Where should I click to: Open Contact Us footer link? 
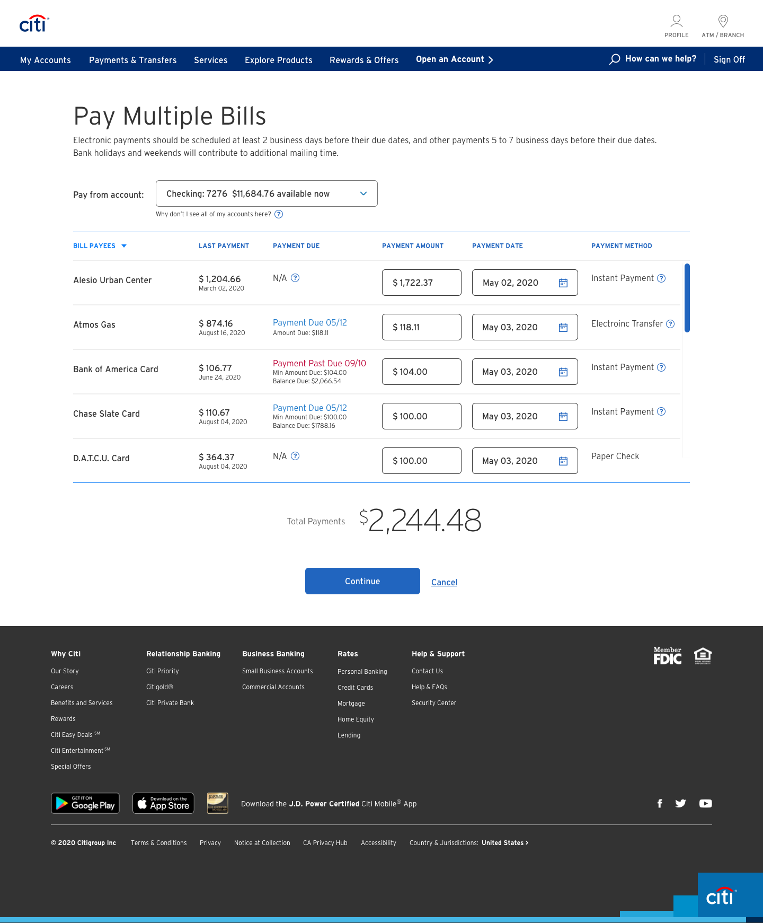pos(427,671)
